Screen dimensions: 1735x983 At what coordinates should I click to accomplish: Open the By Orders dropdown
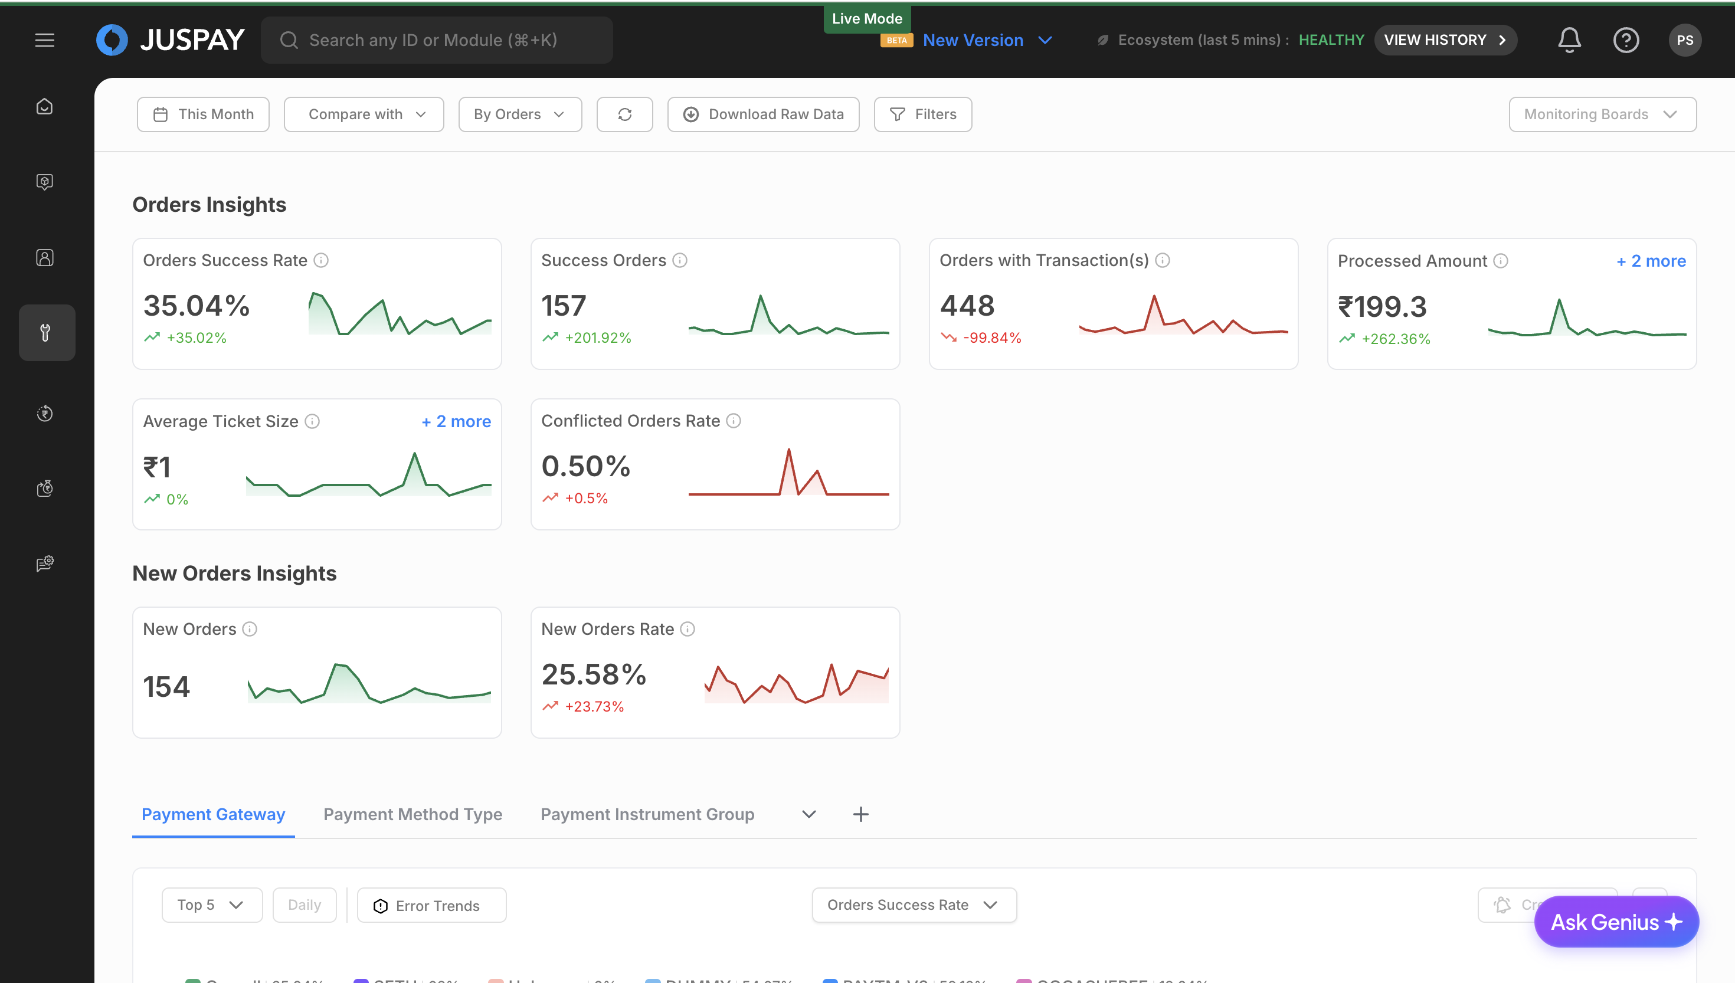point(519,114)
